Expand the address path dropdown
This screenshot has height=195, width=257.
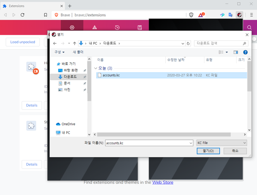coord(183,43)
